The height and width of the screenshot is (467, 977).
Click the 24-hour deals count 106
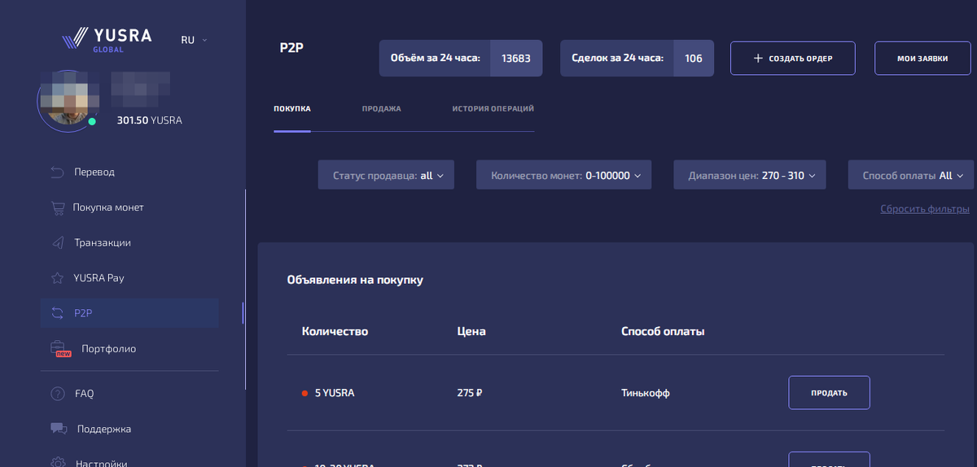click(x=694, y=59)
